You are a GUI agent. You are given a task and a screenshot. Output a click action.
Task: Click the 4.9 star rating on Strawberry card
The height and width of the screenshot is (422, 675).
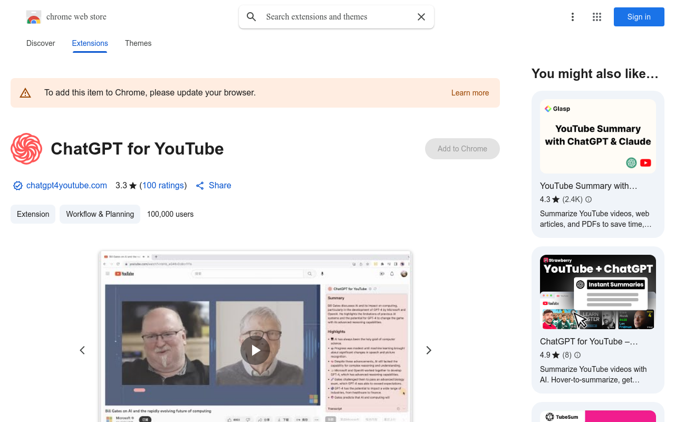pyautogui.click(x=549, y=355)
